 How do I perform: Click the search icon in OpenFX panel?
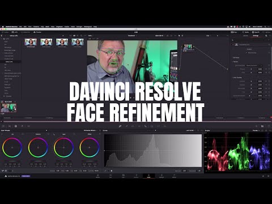266,36
